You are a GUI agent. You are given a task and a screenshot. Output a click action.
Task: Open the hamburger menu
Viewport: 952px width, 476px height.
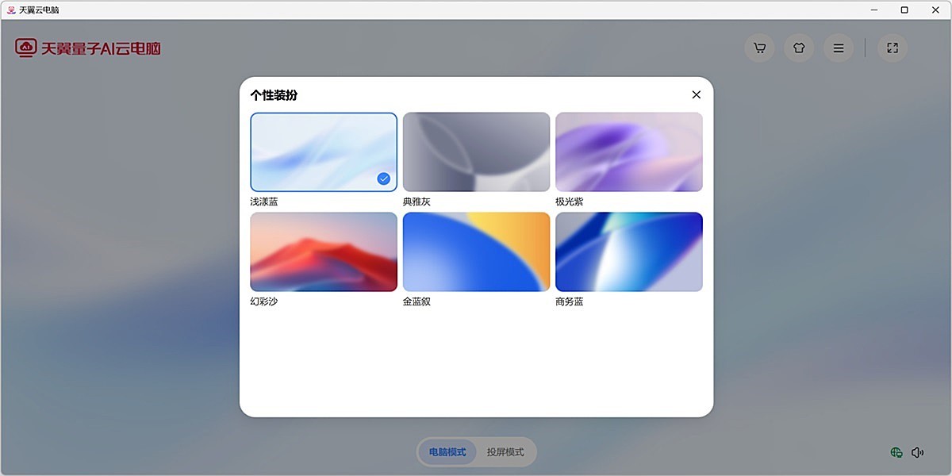(x=838, y=48)
